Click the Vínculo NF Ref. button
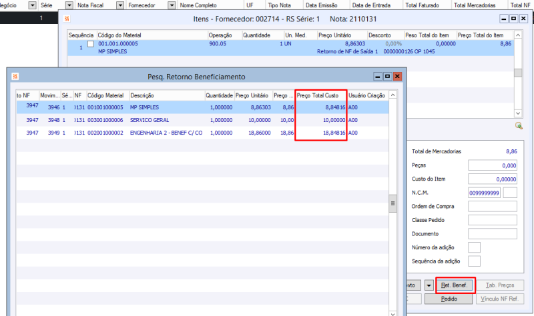Screen dimensions: 534x316 click(500, 299)
